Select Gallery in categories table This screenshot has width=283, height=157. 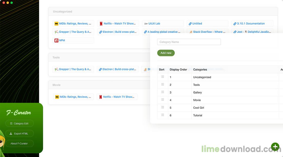click(198, 92)
